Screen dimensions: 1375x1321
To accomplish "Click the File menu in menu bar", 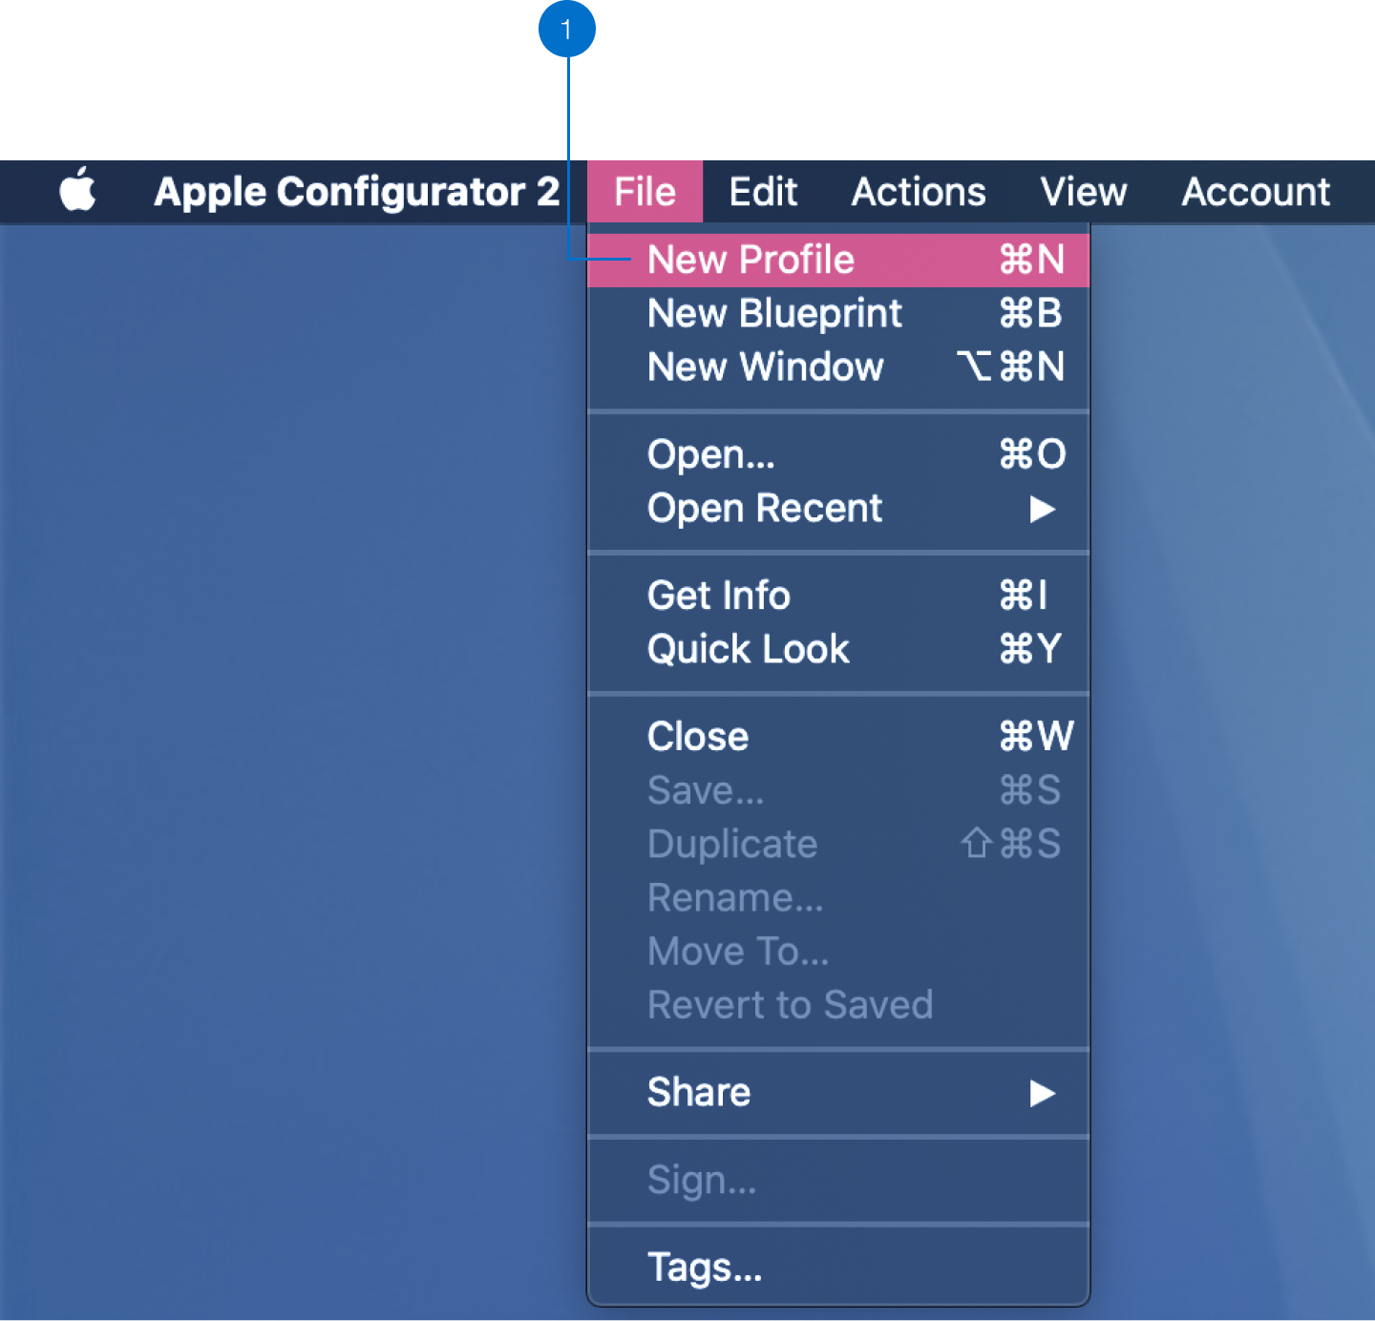I will pyautogui.click(x=645, y=192).
